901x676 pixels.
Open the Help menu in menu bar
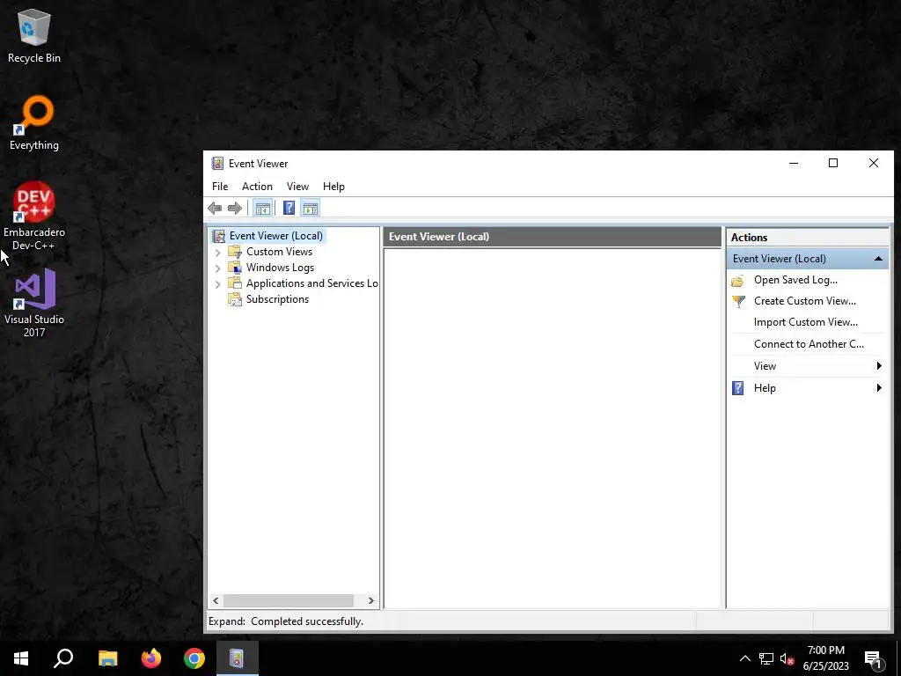point(333,187)
